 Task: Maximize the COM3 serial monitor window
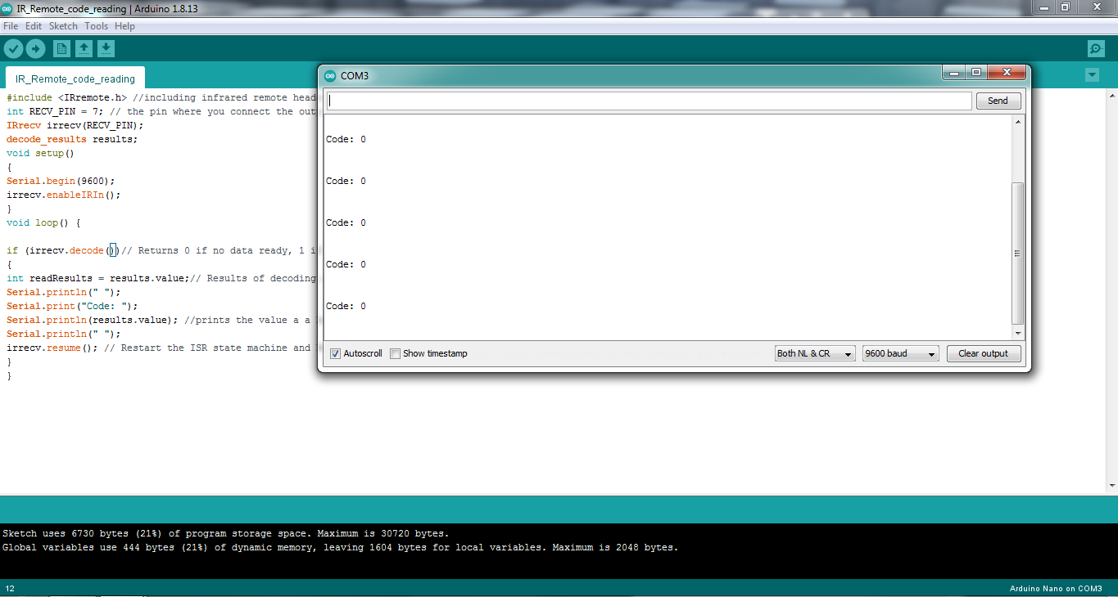(975, 73)
